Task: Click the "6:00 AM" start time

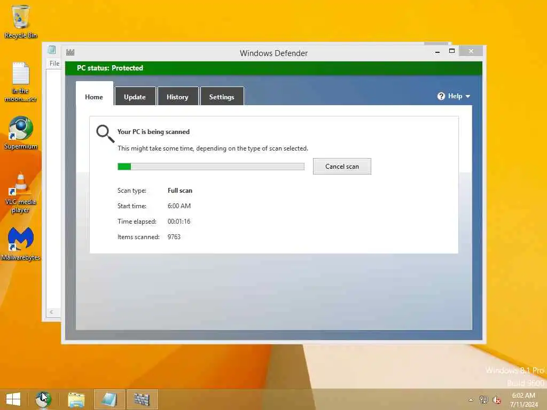Action: [x=179, y=206]
